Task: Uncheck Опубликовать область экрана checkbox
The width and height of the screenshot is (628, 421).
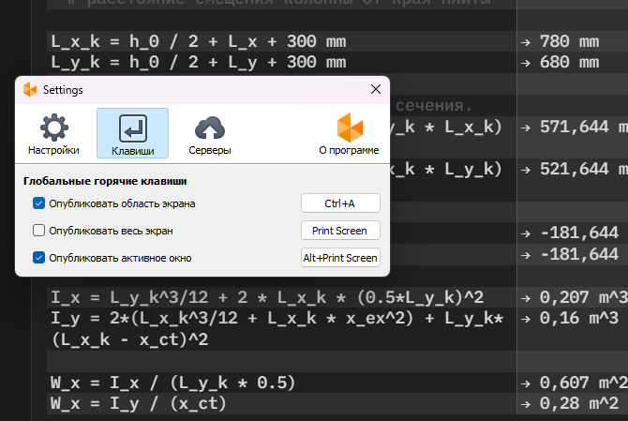Action: [38, 203]
